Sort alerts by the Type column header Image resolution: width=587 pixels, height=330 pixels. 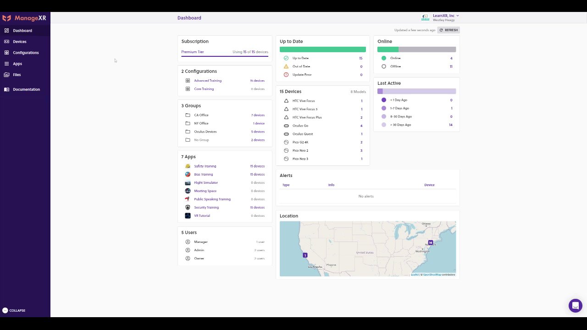click(286, 185)
